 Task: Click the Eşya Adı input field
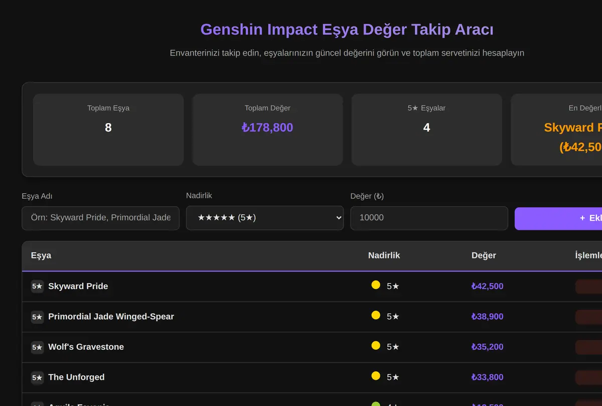click(x=100, y=218)
